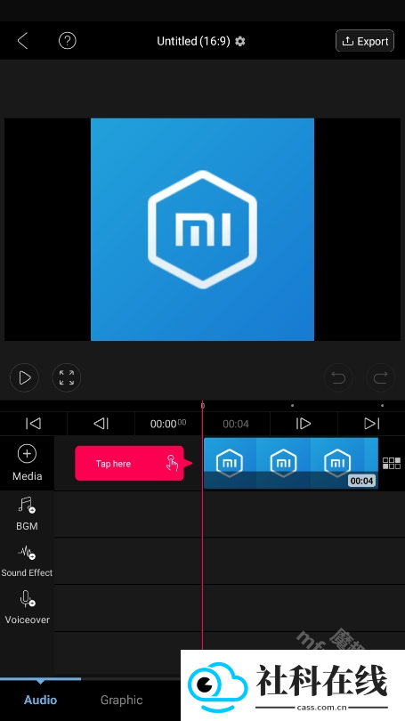Open the help question mark icon
The image size is (405, 721).
(67, 41)
